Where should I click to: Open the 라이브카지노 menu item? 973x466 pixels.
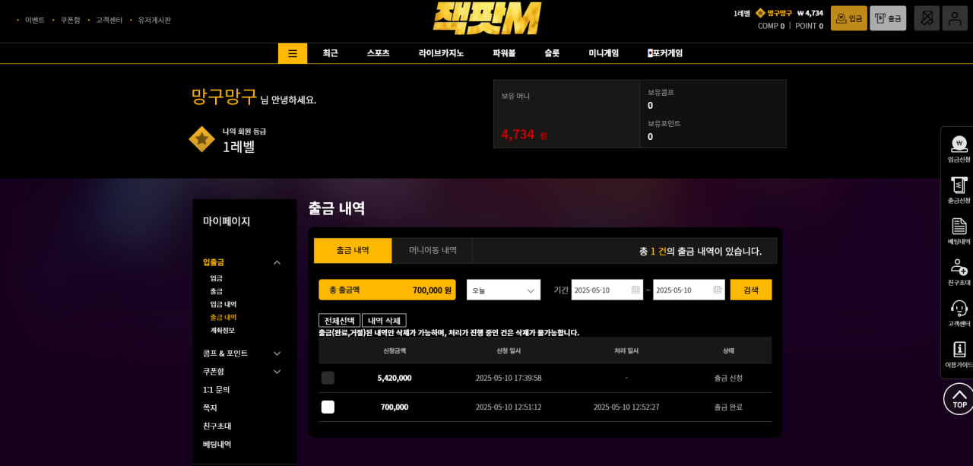pyautogui.click(x=441, y=53)
